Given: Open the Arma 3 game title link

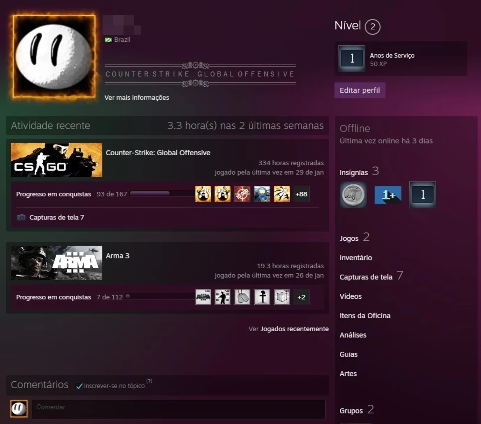Looking at the screenshot, I should [x=118, y=256].
